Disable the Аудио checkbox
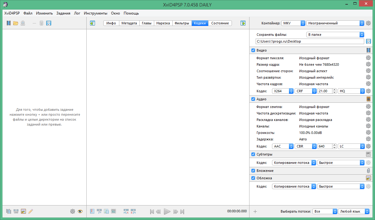 click(x=253, y=99)
